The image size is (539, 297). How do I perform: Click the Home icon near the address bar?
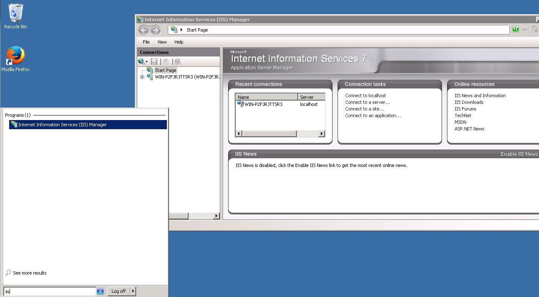(x=534, y=29)
